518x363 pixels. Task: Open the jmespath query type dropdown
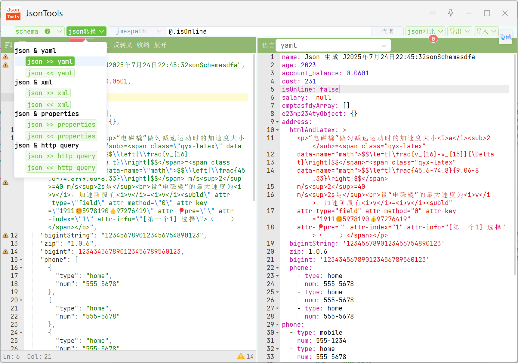point(138,31)
